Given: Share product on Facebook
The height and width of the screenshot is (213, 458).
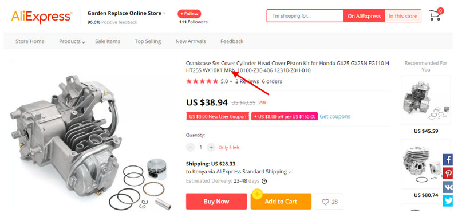Looking at the screenshot, I should click(x=448, y=160).
